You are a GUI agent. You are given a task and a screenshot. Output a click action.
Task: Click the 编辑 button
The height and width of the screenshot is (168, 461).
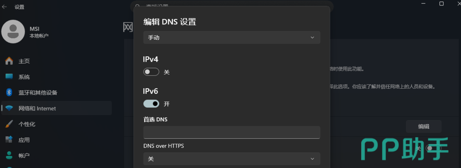click(424, 127)
